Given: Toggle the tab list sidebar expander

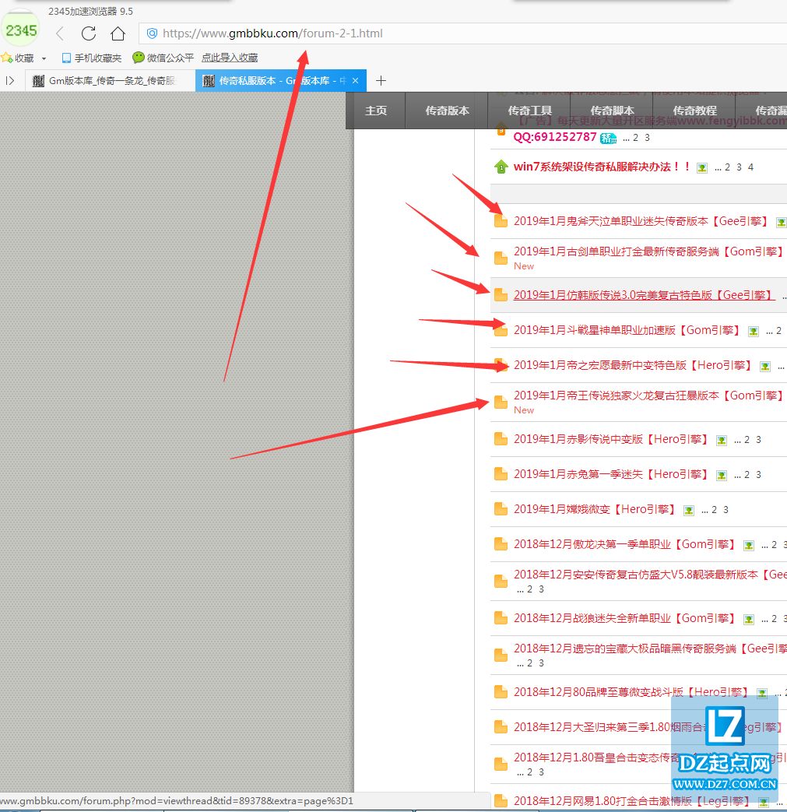Looking at the screenshot, I should [10, 81].
